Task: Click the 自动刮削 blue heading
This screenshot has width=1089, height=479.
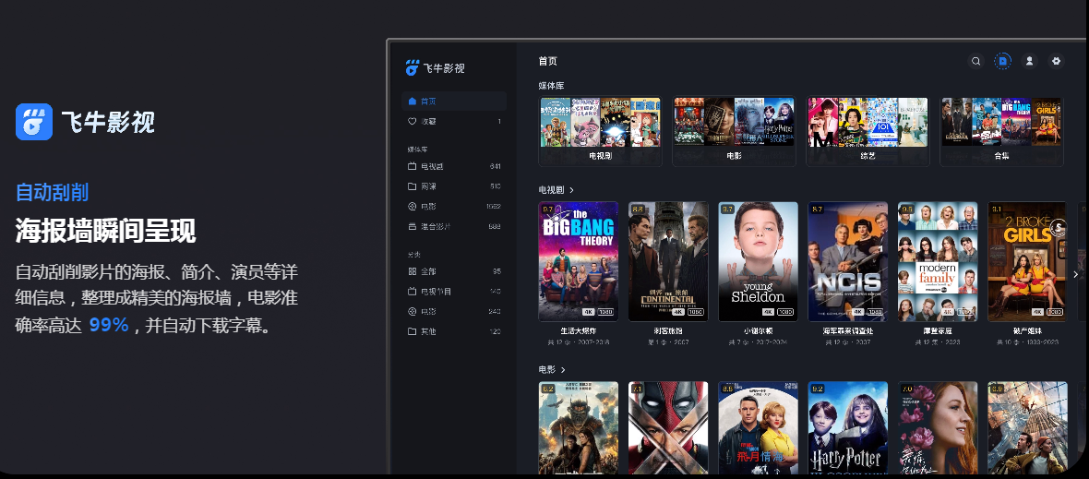Action: (52, 192)
